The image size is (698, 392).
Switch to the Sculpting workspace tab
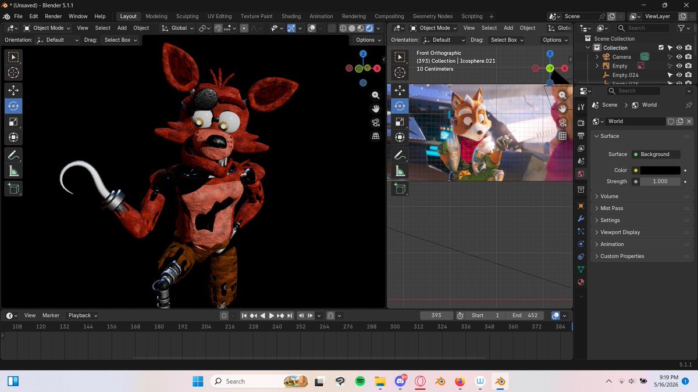coord(187,16)
